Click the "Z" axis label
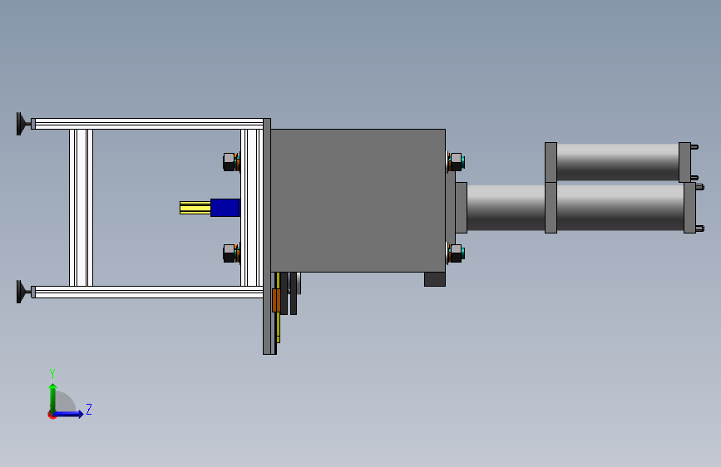This screenshot has width=721, height=467. [89, 409]
